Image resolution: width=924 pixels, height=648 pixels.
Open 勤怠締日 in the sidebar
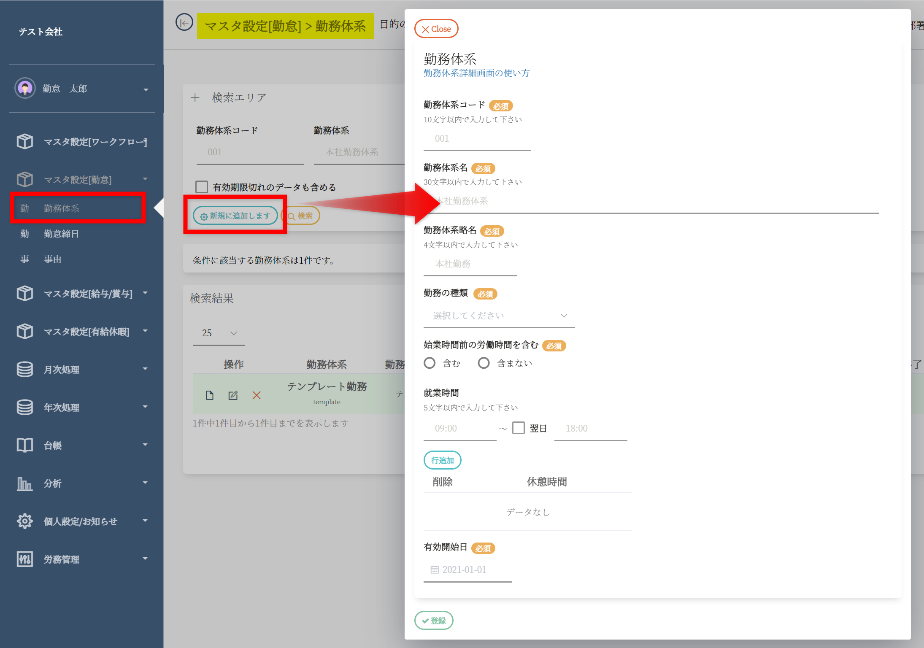point(62,234)
